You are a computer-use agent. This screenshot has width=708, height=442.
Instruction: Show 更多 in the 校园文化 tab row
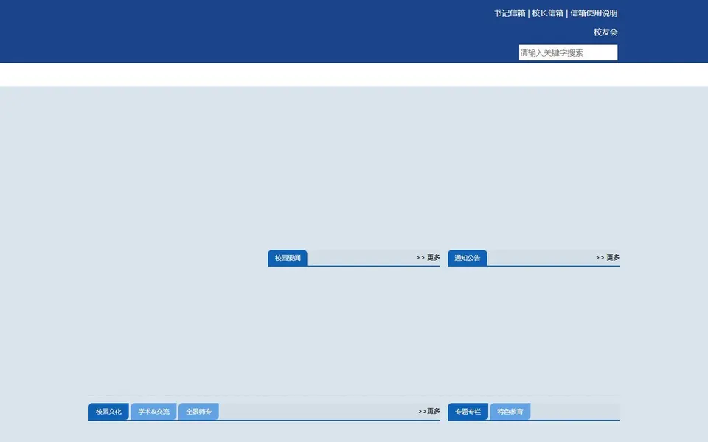429,411
